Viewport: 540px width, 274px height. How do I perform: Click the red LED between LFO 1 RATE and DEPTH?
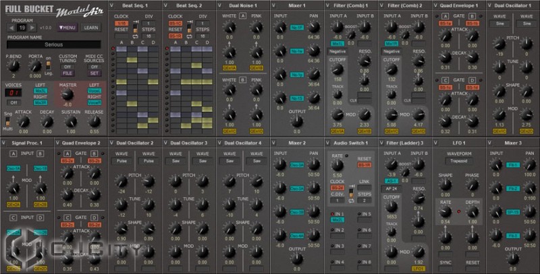click(459, 211)
